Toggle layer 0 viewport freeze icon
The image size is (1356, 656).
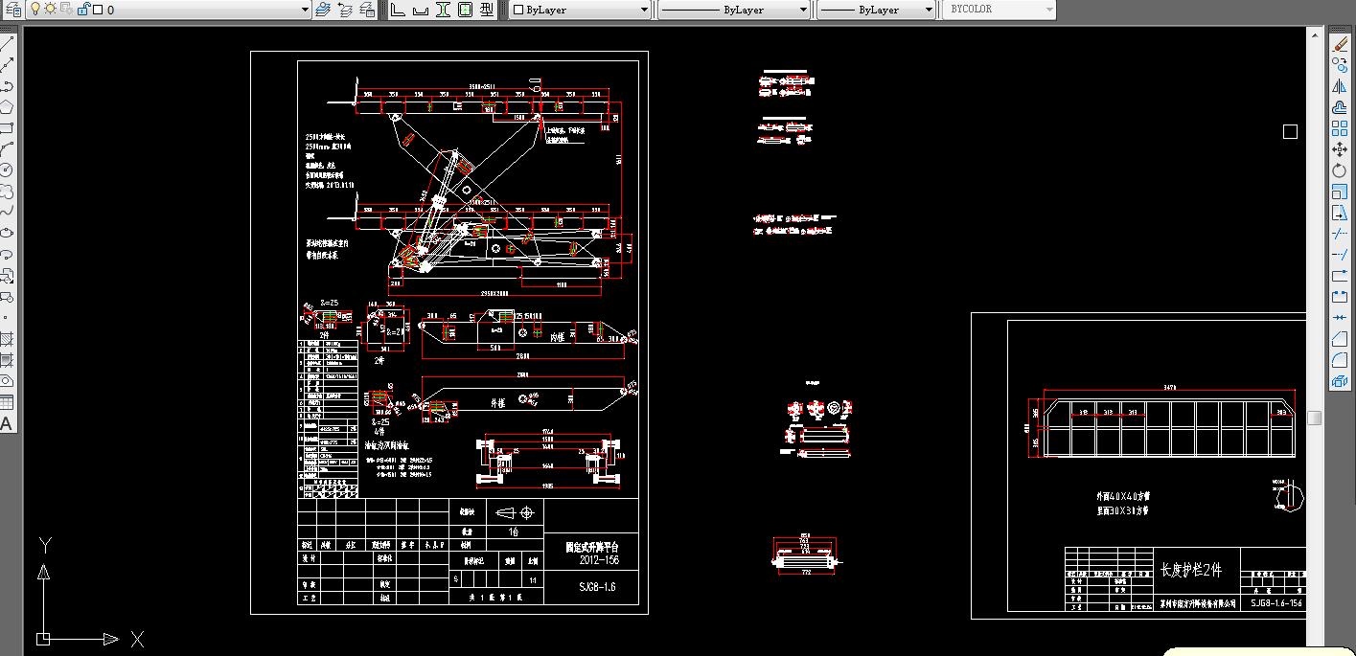click(x=66, y=10)
